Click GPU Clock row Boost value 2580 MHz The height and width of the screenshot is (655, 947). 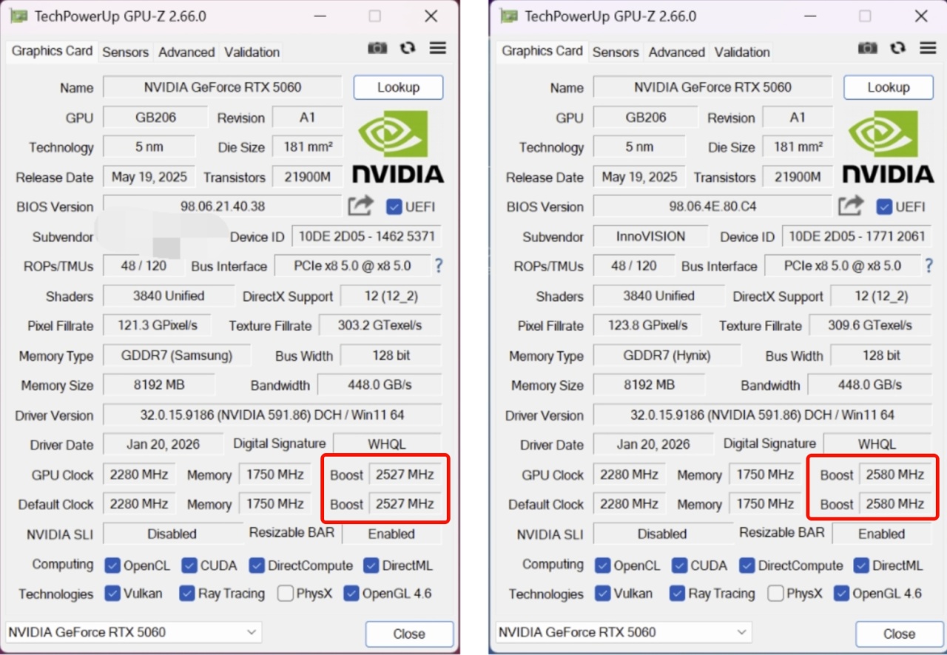click(895, 475)
